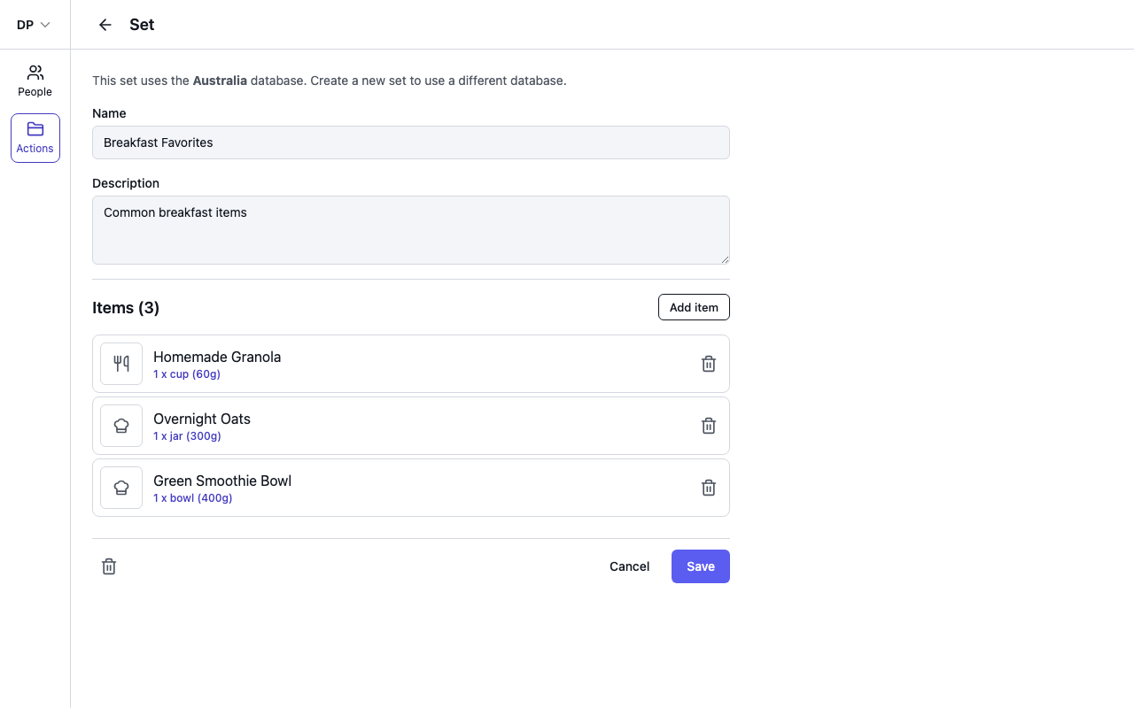Click the Items (3) heading

[126, 308]
